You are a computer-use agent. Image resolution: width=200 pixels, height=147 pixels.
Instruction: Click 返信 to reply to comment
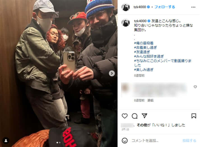coord(150,100)
